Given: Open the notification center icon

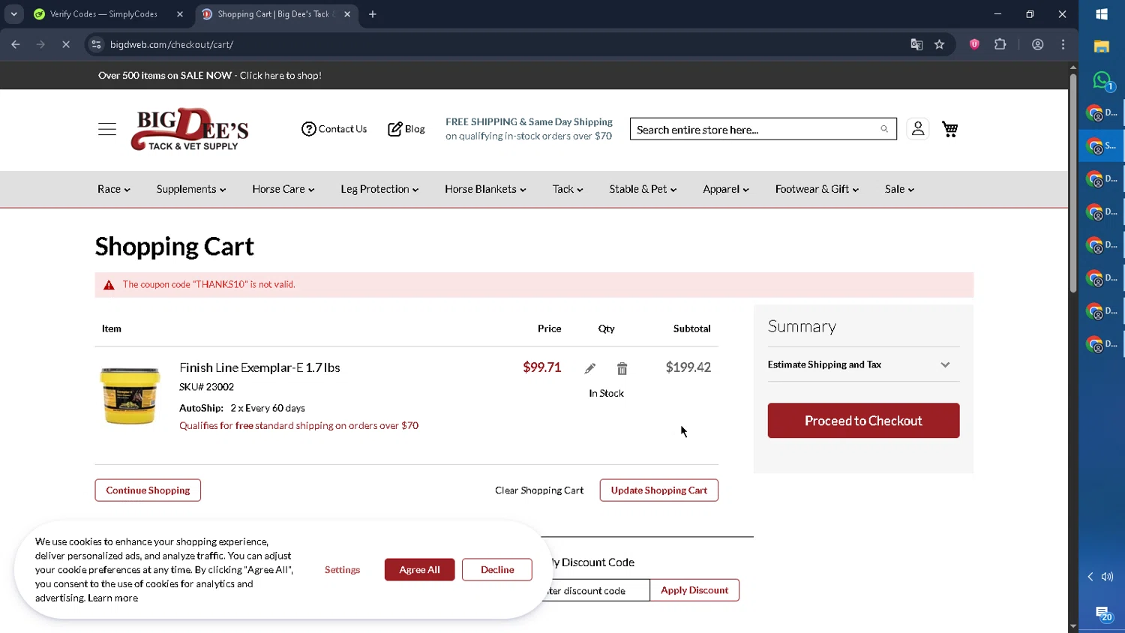Looking at the screenshot, I should (1102, 614).
